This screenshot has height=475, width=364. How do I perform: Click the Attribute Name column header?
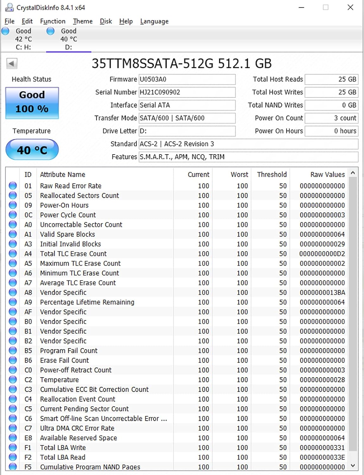tap(105, 174)
